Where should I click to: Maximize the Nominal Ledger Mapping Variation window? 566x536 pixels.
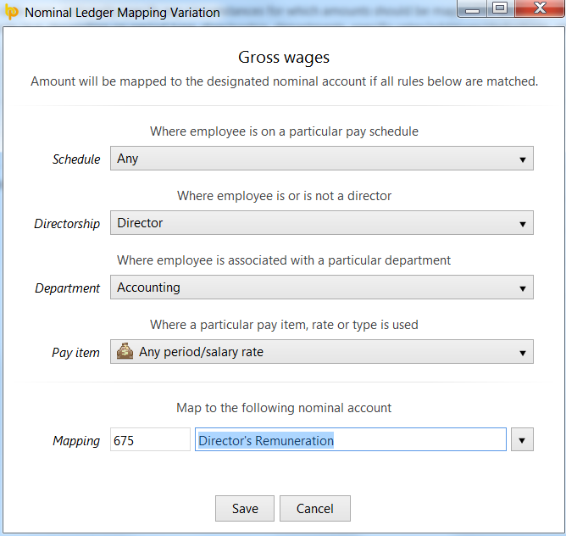coord(500,8)
